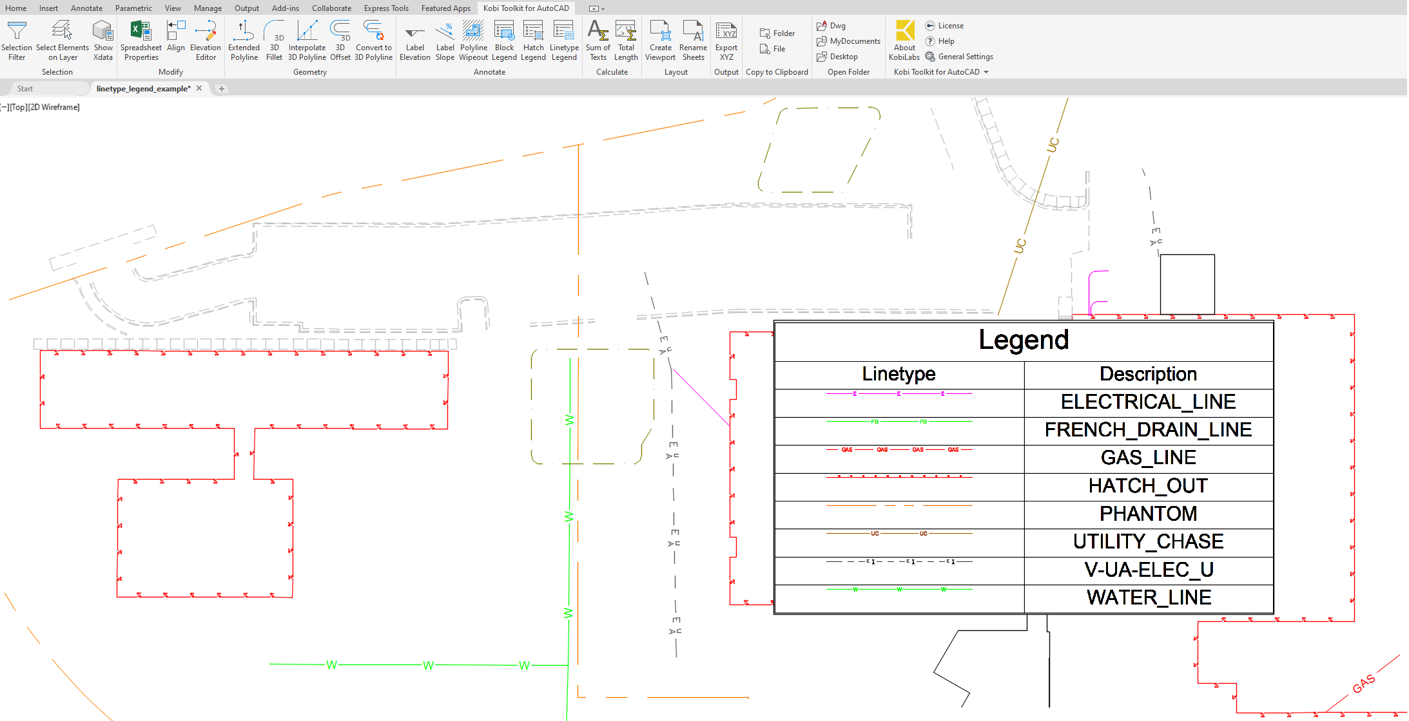The image size is (1409, 721).
Task: Click the Export XYZ icon
Action: click(x=726, y=31)
